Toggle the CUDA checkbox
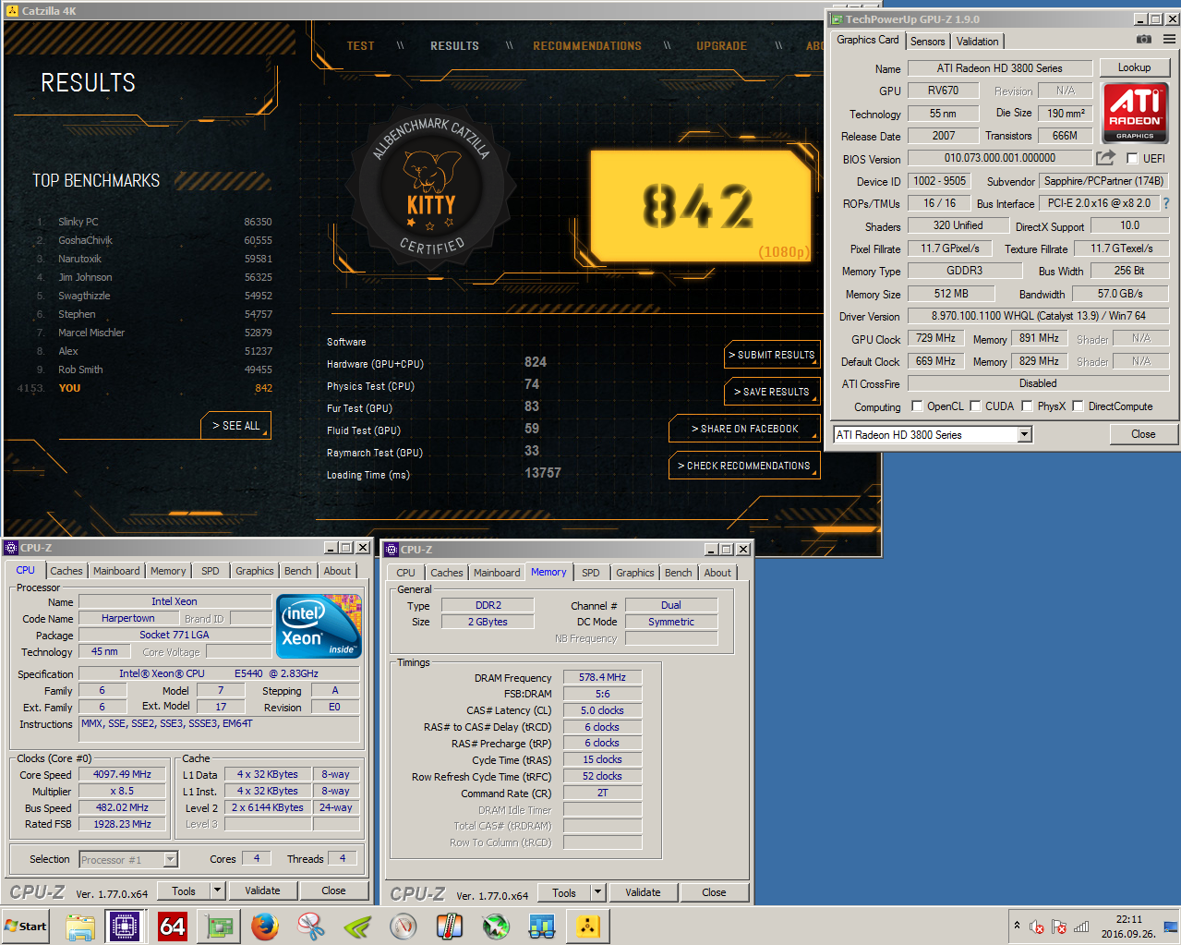 pyautogui.click(x=975, y=406)
